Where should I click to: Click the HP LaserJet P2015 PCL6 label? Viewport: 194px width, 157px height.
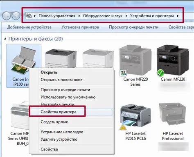[x=135, y=136]
